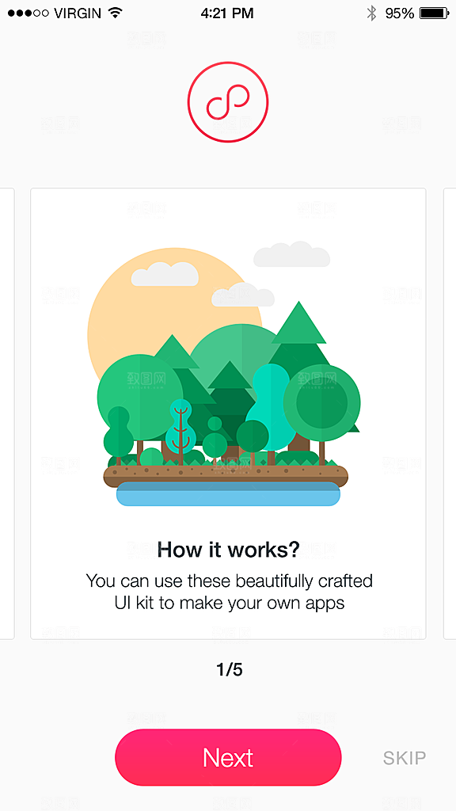Click the cellular signal dots
Screen dimensions: 456x811
(x=28, y=13)
